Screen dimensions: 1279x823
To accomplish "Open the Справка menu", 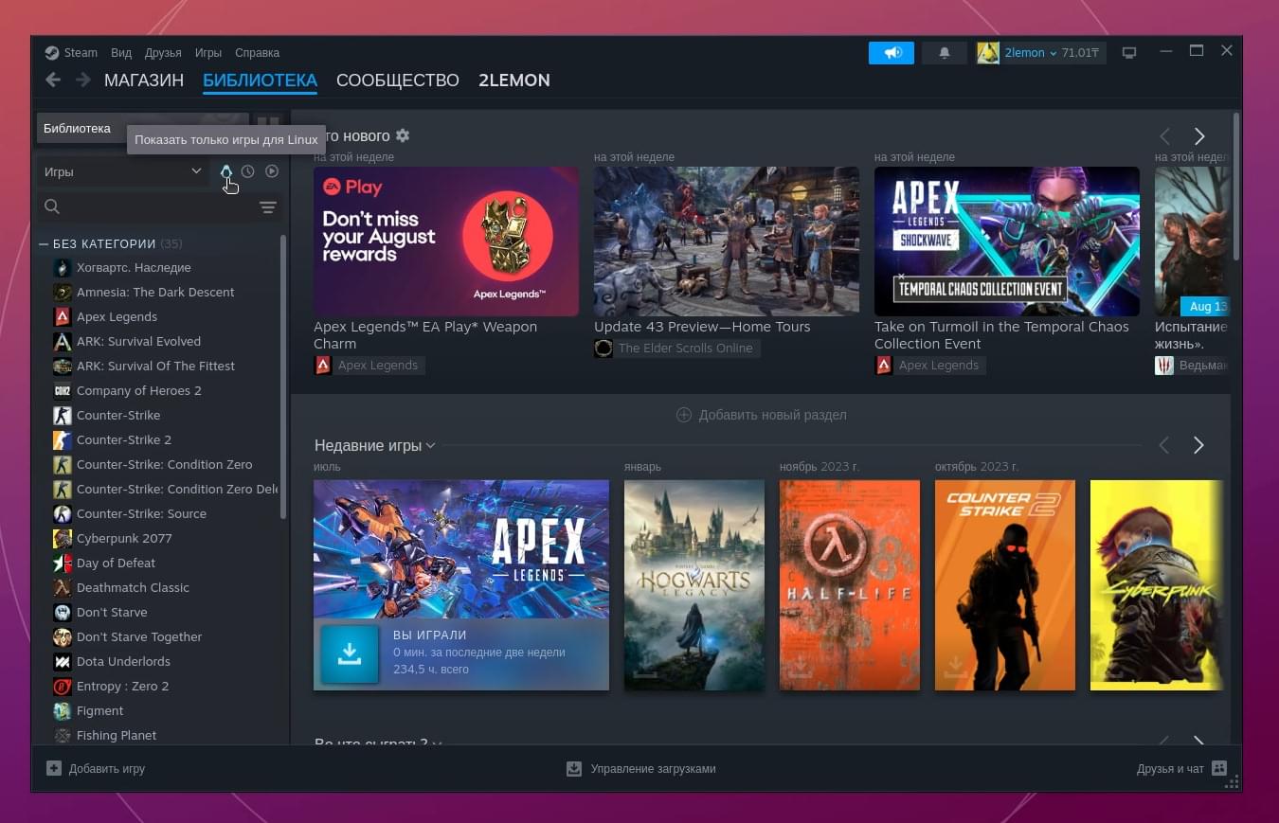I will (257, 53).
